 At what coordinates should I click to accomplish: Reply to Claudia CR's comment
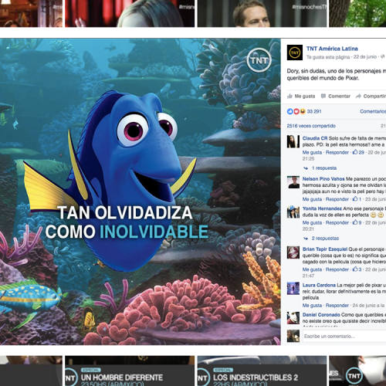[x=337, y=152]
